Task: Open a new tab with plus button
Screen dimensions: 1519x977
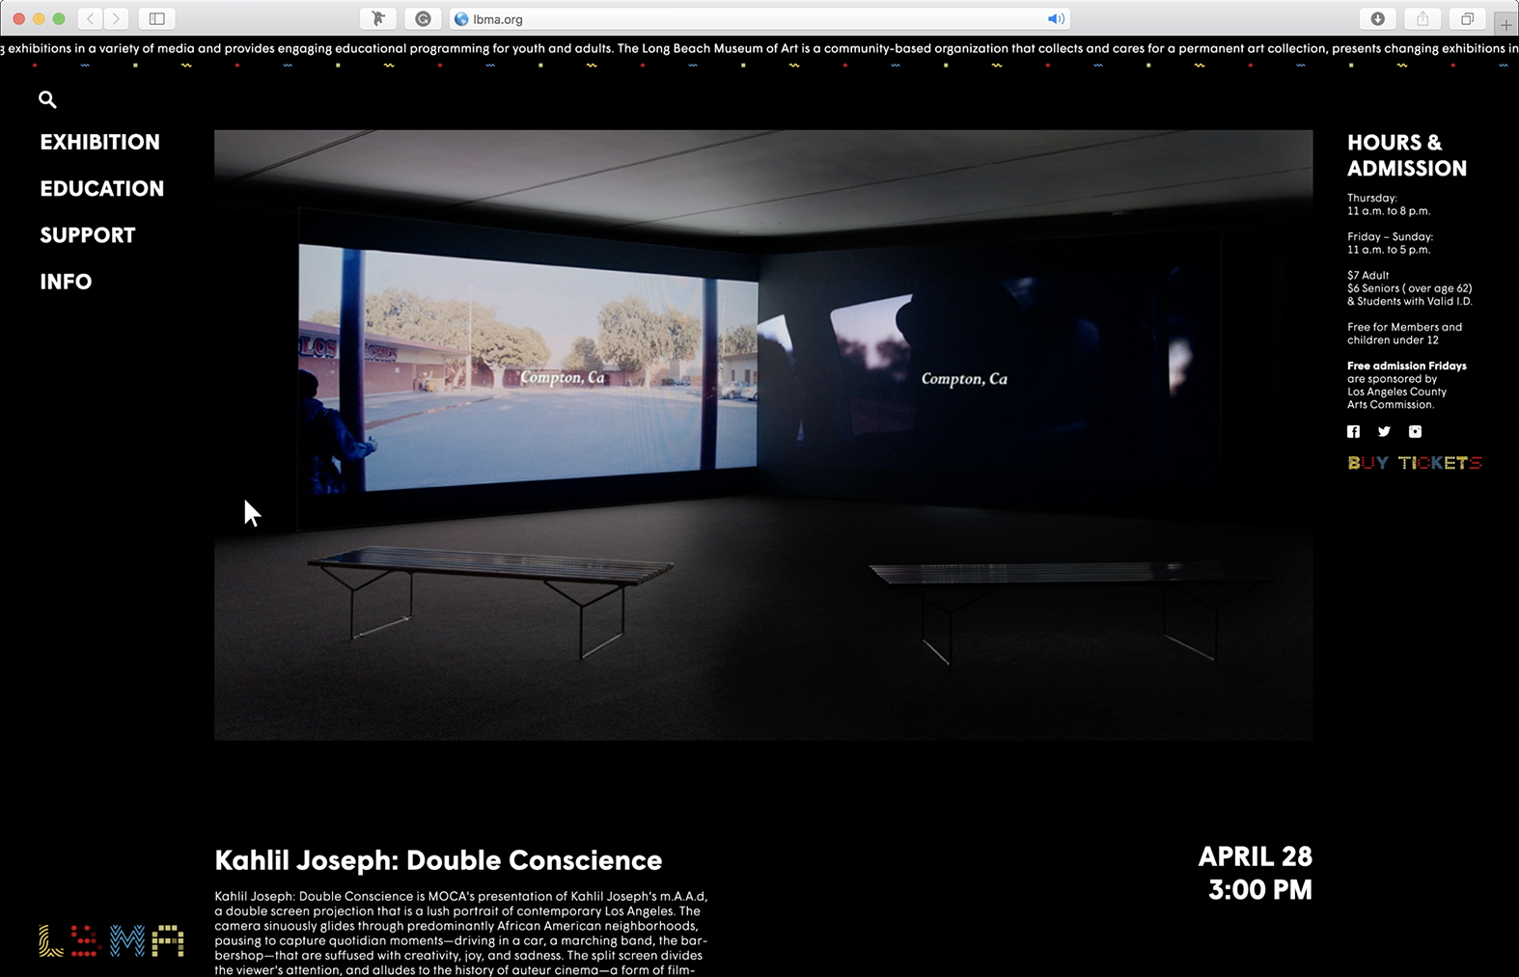Action: coord(1505,24)
